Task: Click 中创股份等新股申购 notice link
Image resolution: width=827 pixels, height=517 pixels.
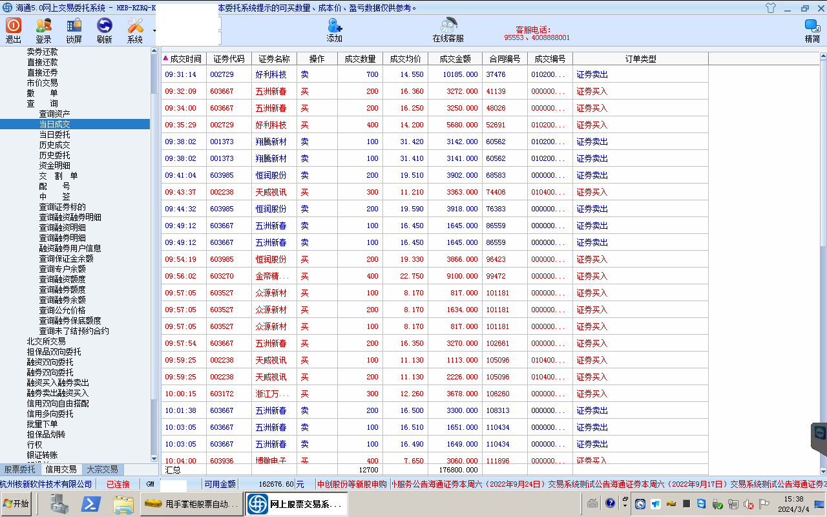Action: [352, 484]
